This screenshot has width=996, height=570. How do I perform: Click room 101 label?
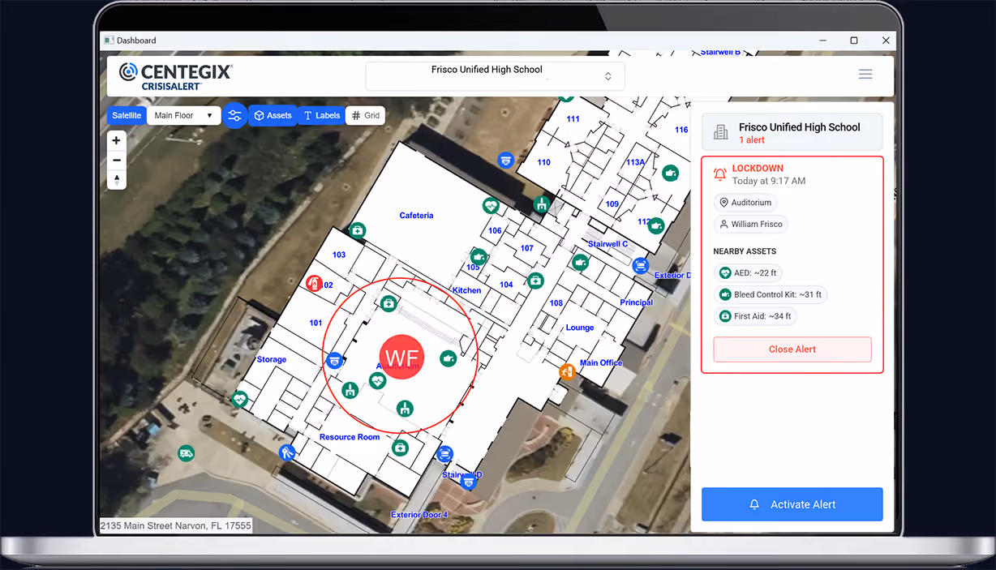pos(316,323)
